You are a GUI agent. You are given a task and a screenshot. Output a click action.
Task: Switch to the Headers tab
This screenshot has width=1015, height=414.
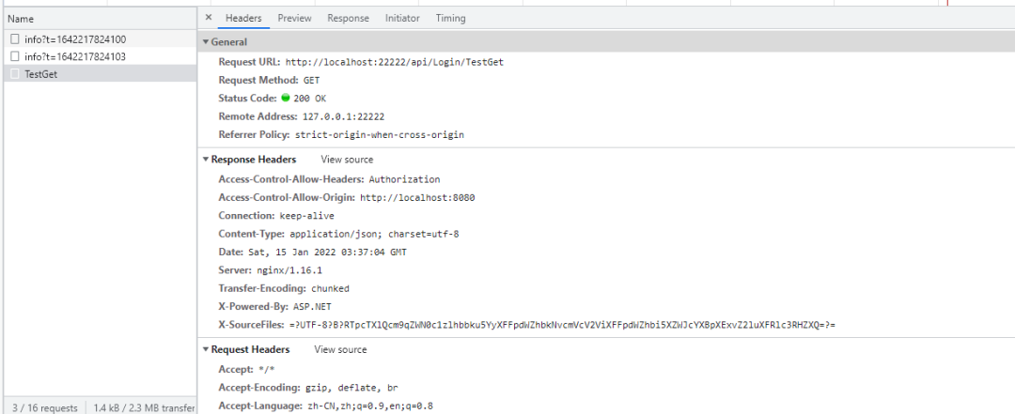[243, 18]
